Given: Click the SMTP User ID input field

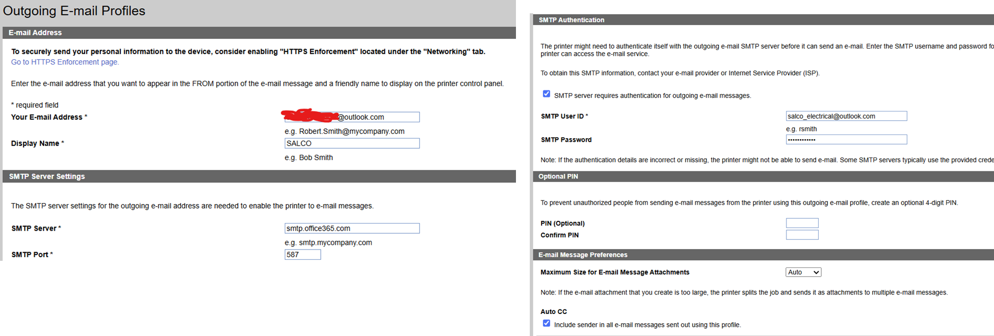Looking at the screenshot, I should click(846, 116).
